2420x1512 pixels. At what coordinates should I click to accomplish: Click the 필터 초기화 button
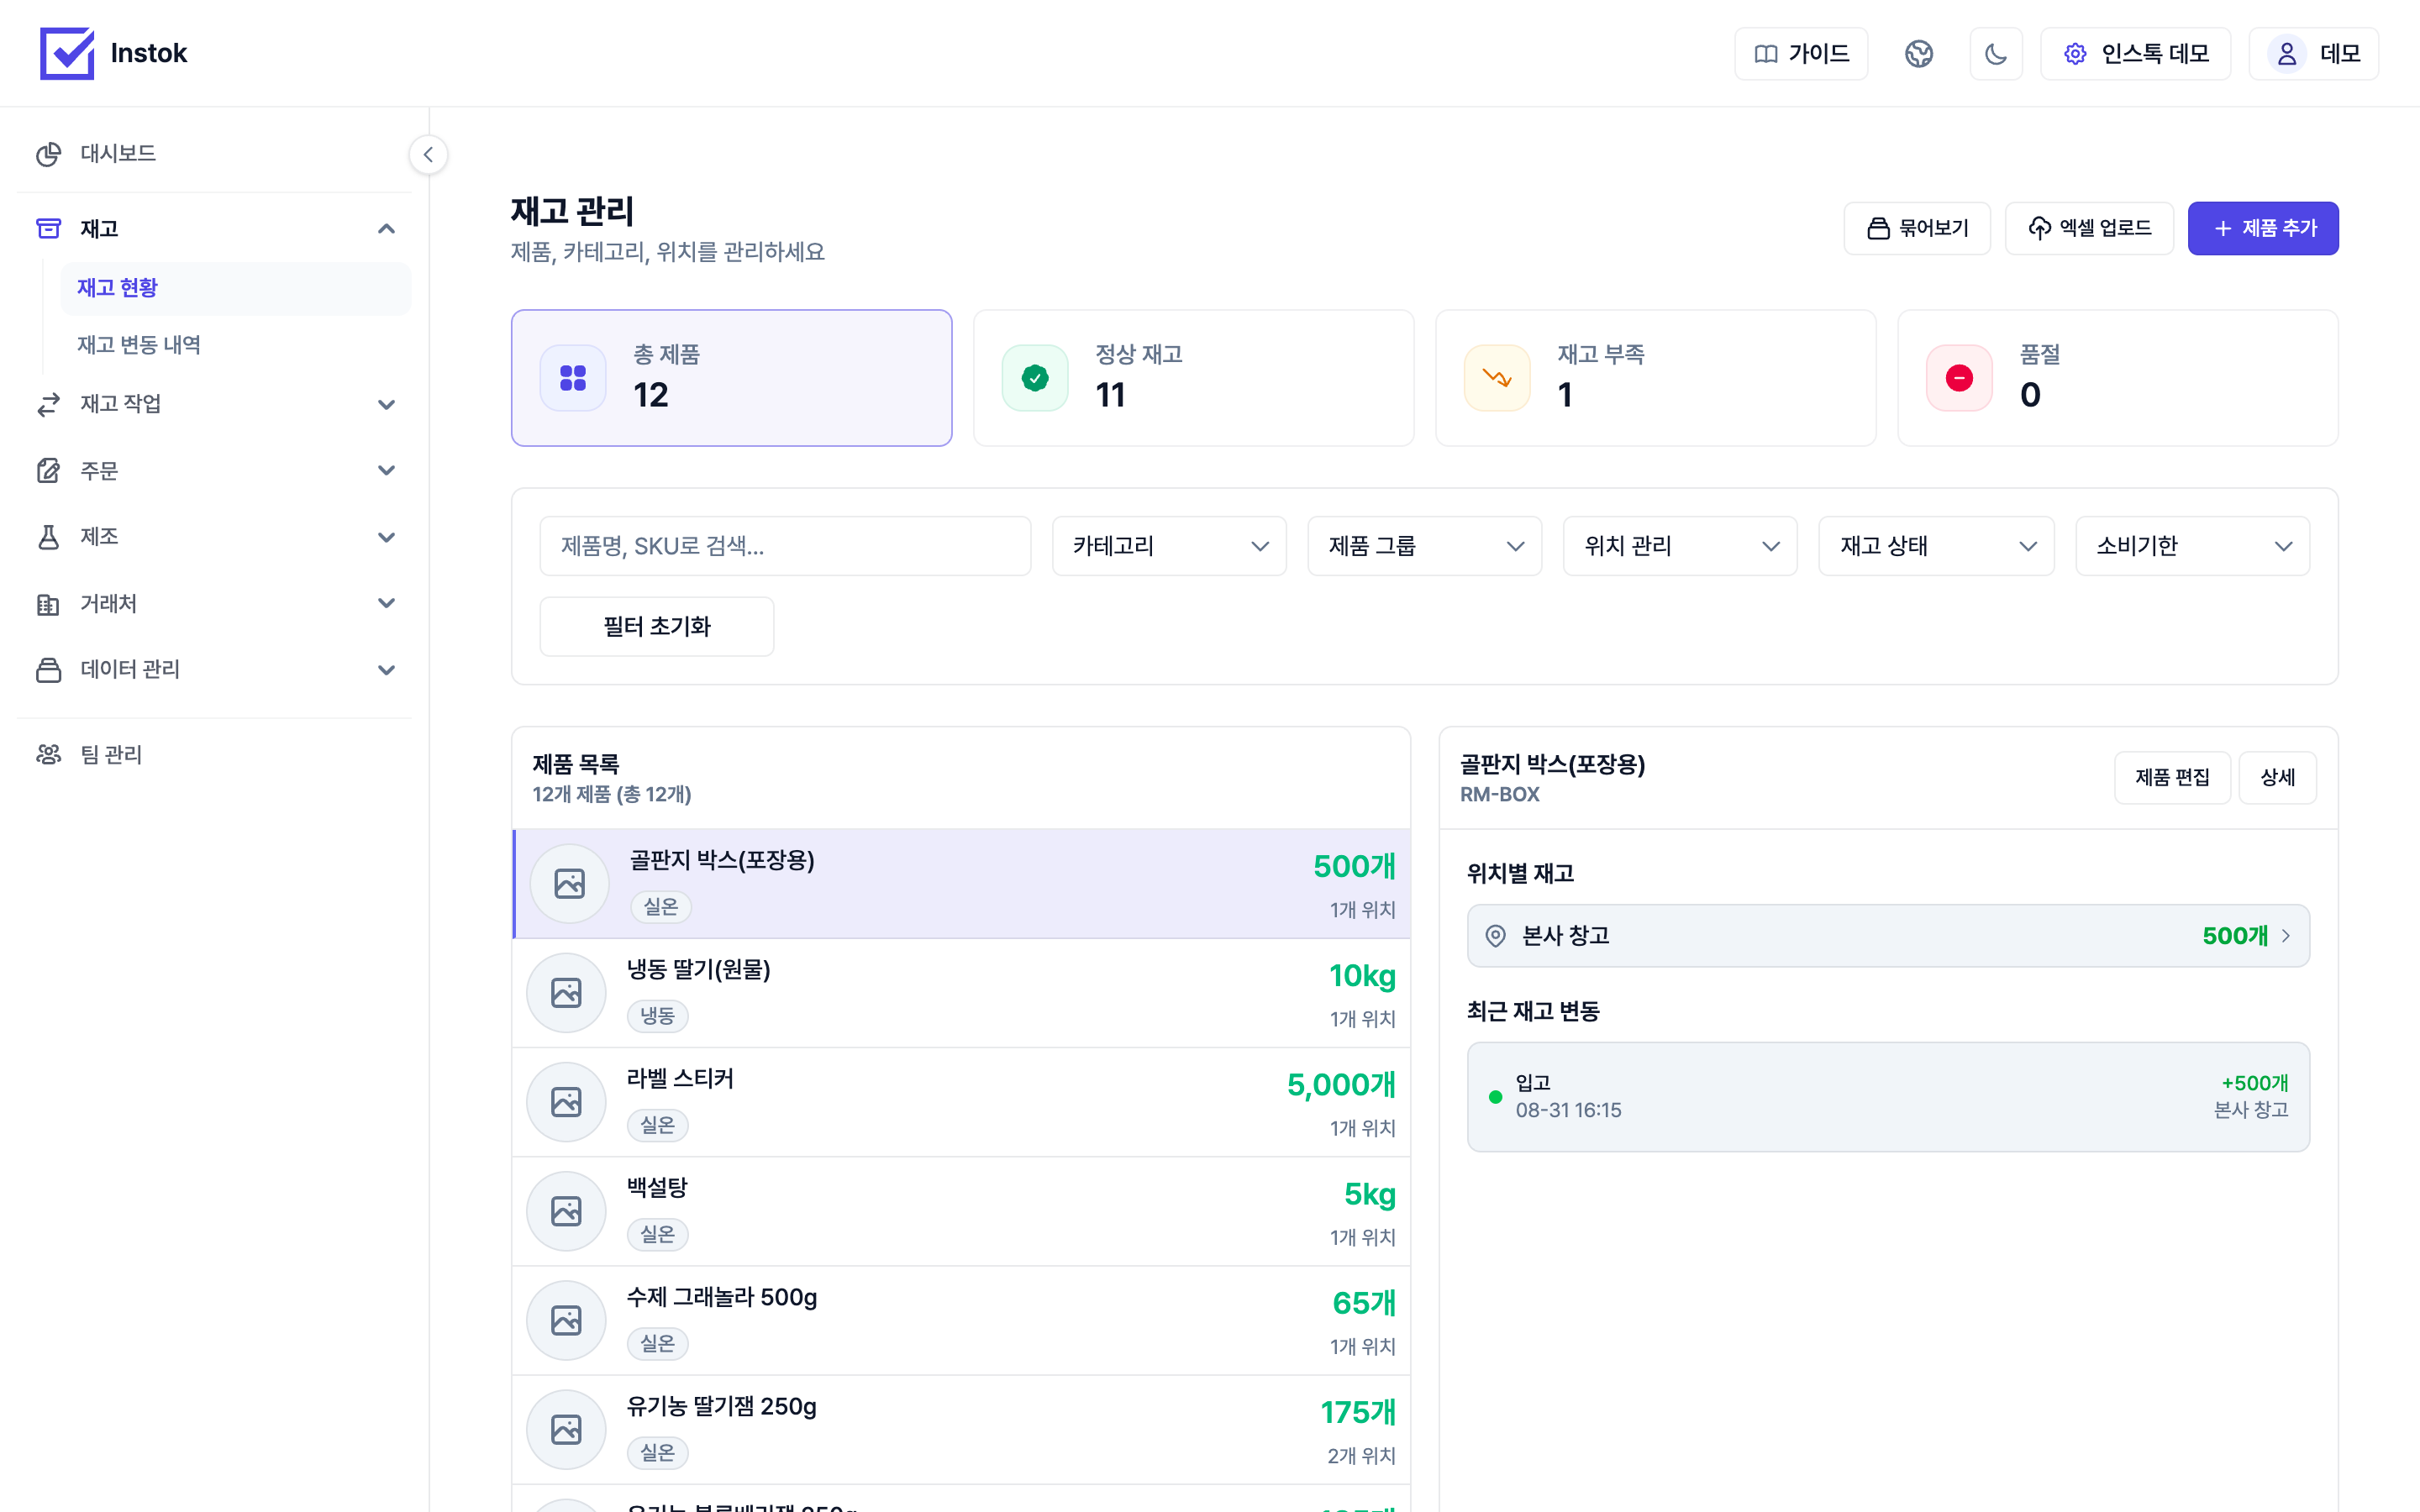click(x=656, y=626)
